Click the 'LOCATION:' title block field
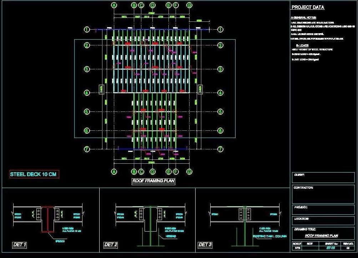This screenshot has height=258, width=358. pos(323,220)
